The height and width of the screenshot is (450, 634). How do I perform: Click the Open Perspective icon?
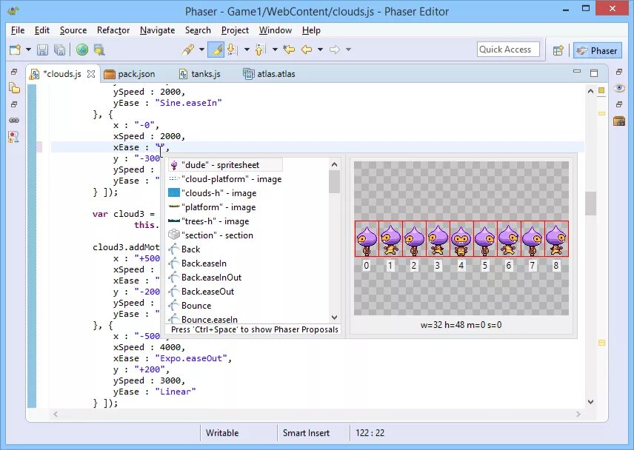558,50
